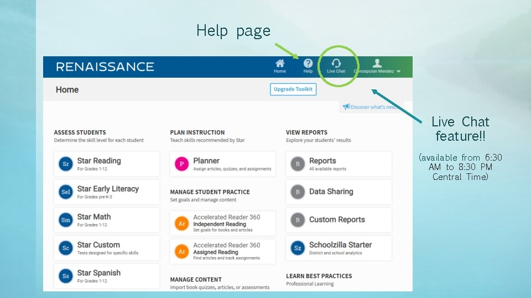Image resolution: width=531 pixels, height=298 pixels.
Task: Click the megaphone icon beside Discover what's new
Action: (x=346, y=107)
